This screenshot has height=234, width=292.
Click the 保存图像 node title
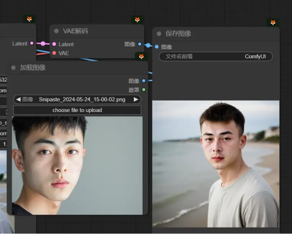pyautogui.click(x=178, y=34)
